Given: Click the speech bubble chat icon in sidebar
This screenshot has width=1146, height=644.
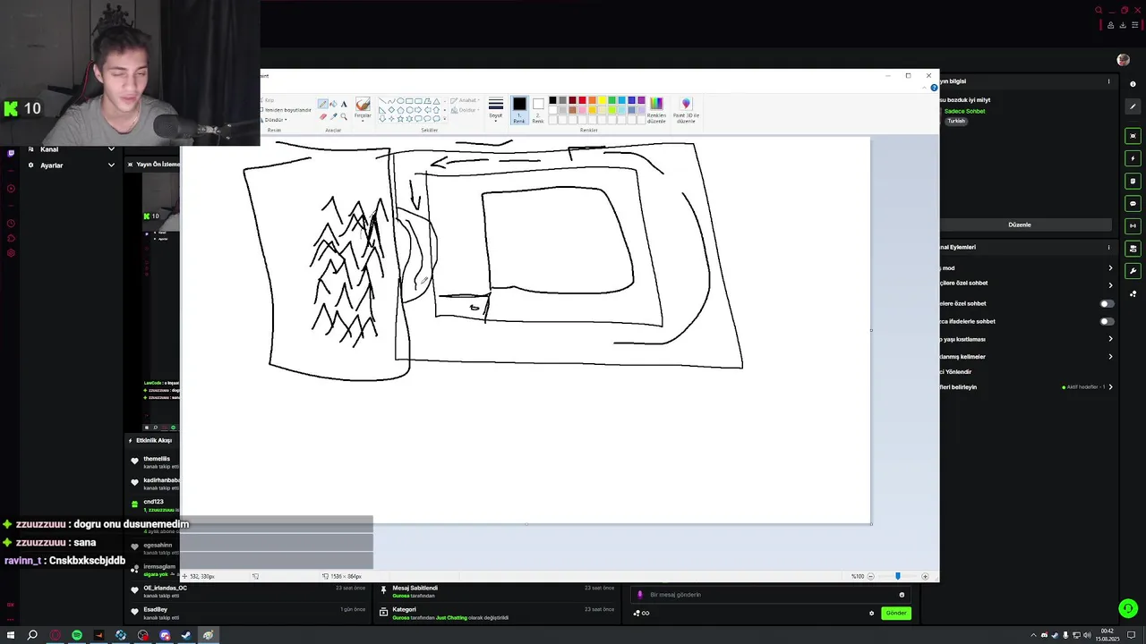Looking at the screenshot, I should click(x=1133, y=203).
